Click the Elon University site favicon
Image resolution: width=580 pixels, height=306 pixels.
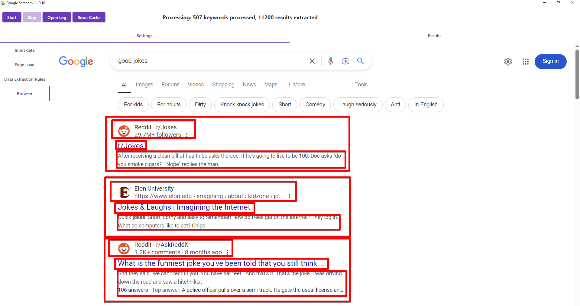pyautogui.click(x=124, y=192)
